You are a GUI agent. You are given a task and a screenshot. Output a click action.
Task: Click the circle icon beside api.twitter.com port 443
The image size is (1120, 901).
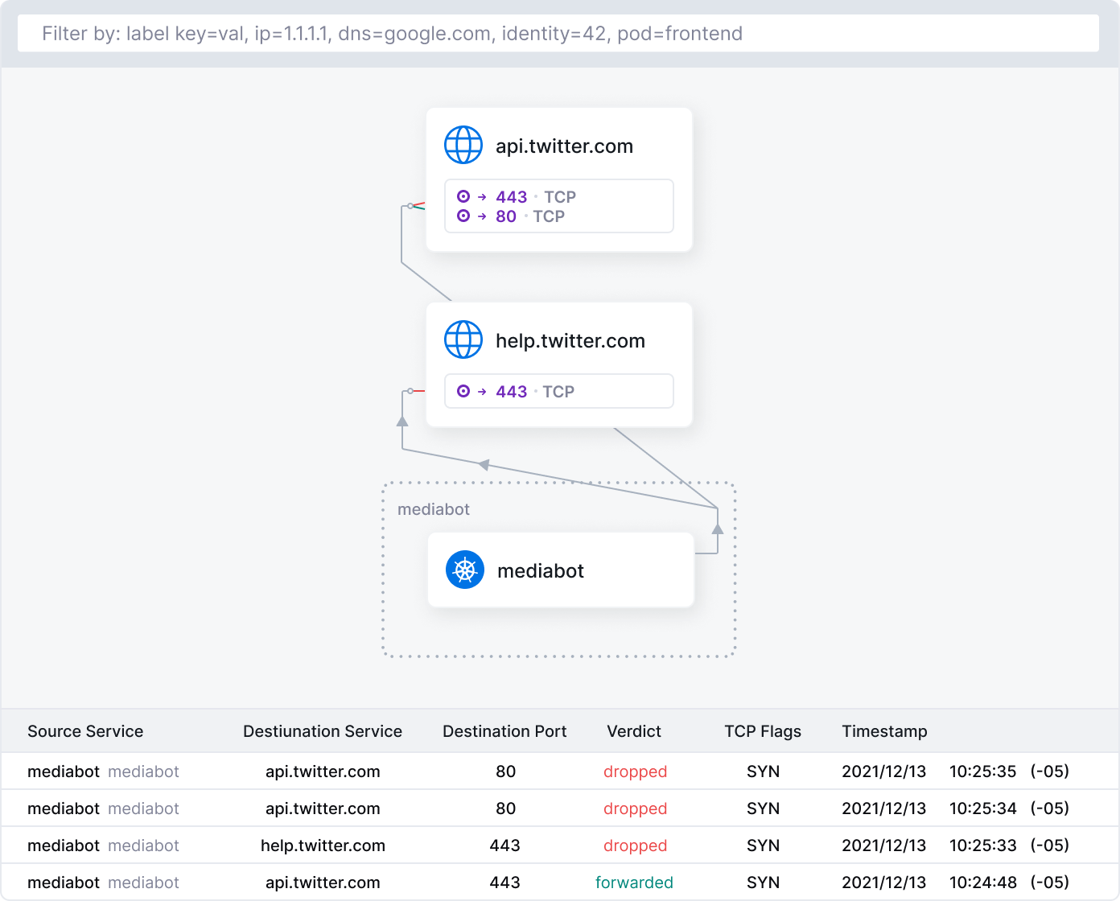pyautogui.click(x=463, y=196)
